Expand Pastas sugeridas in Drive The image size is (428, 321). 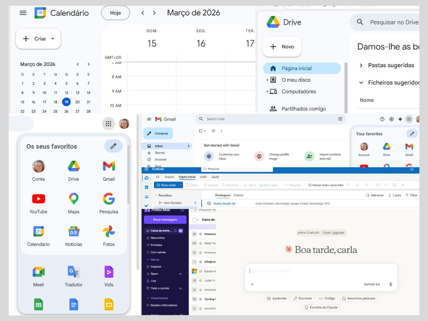pos(361,65)
